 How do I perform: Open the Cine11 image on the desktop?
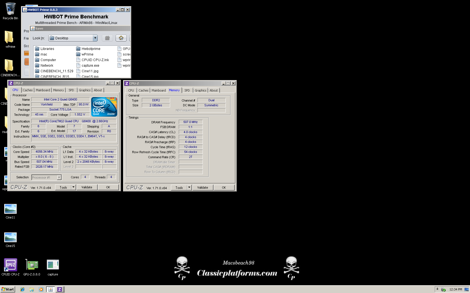coord(10,211)
